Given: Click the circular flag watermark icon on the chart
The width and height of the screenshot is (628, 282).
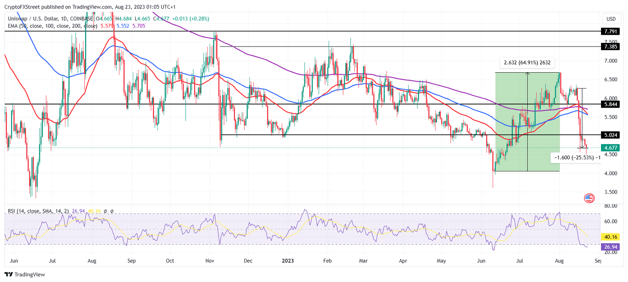Looking at the screenshot, I should (x=589, y=199).
